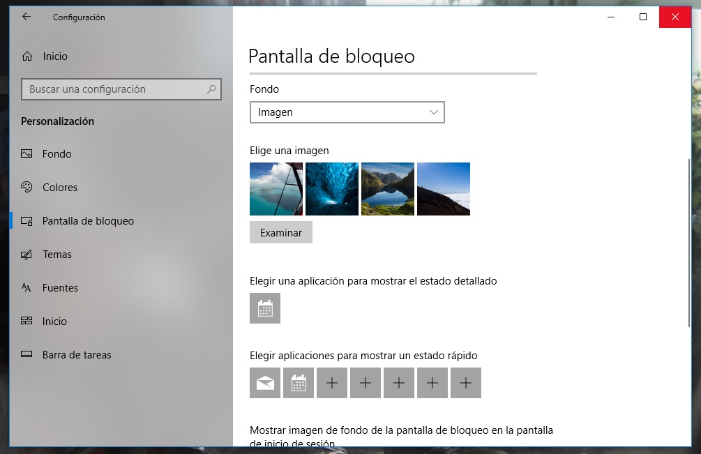
Task: Click the calendar icon for detailed status app
Action: point(264,308)
